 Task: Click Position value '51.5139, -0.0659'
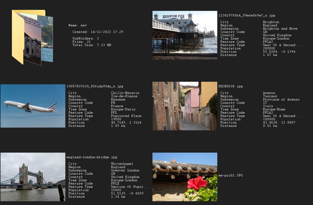[127, 193]
